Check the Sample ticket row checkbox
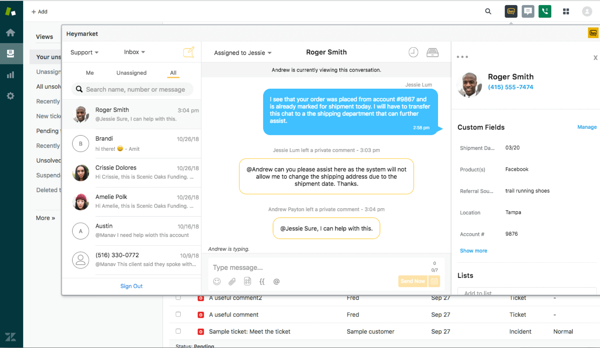 pyautogui.click(x=178, y=331)
